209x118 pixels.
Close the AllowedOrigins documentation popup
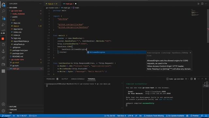(x=190, y=53)
